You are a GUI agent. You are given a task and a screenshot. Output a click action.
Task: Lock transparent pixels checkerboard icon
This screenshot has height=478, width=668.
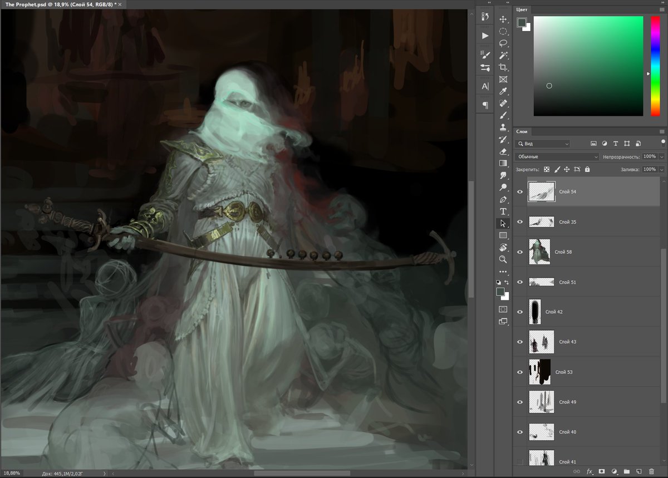point(546,169)
